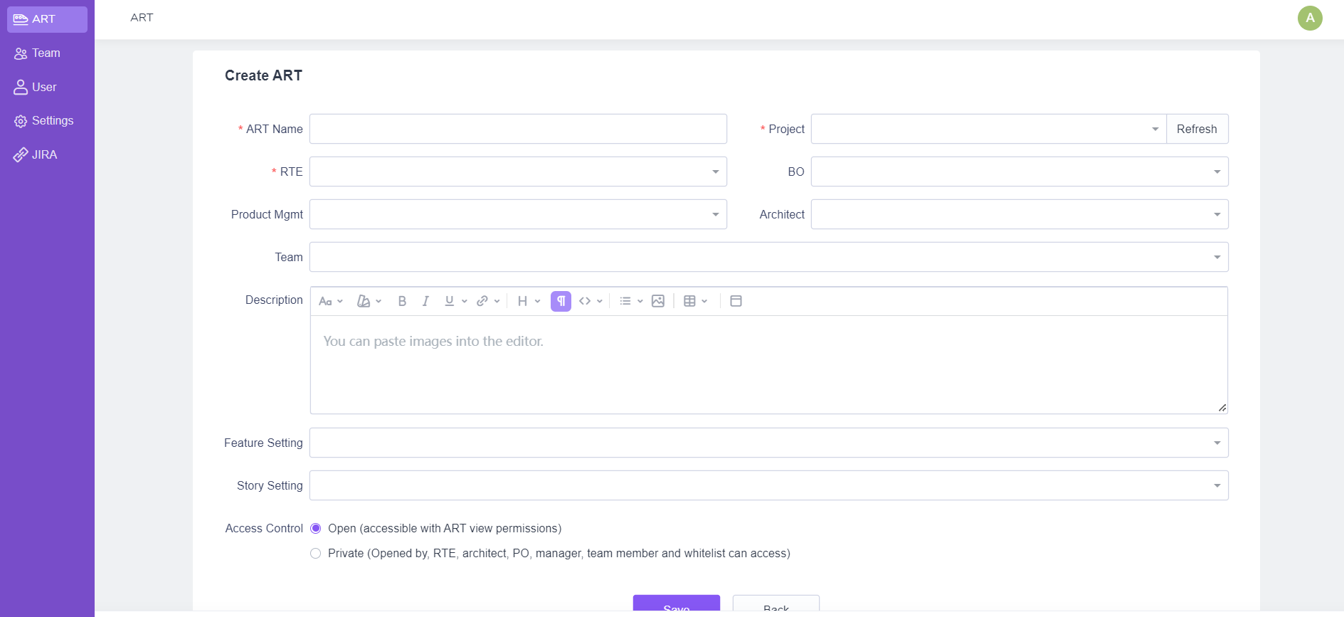Viewport: 1344px width, 617px height.
Task: Insert a link using the link icon
Action: tap(482, 301)
